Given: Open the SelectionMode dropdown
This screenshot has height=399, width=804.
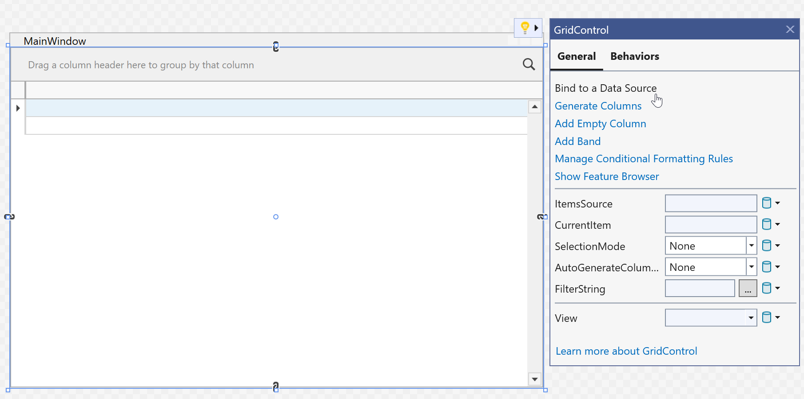Looking at the screenshot, I should 751,245.
